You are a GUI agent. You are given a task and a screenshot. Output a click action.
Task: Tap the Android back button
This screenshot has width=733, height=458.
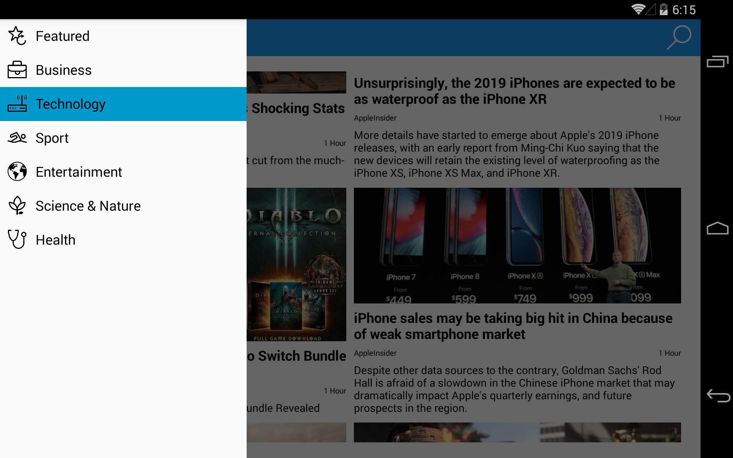pyautogui.click(x=718, y=396)
